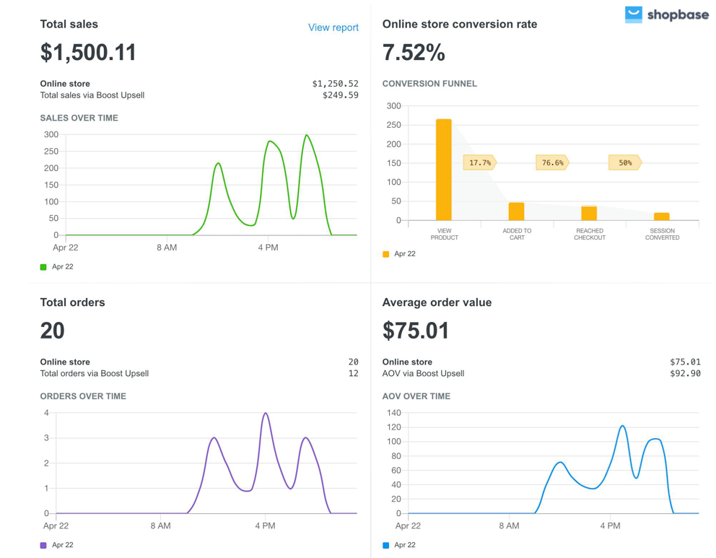Click the Online store conversion rate heading

[x=460, y=25]
